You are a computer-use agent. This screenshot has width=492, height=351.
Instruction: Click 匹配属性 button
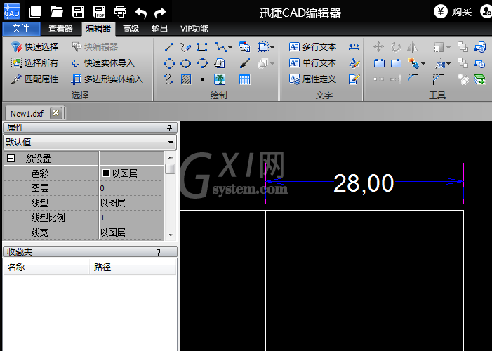click(x=34, y=79)
